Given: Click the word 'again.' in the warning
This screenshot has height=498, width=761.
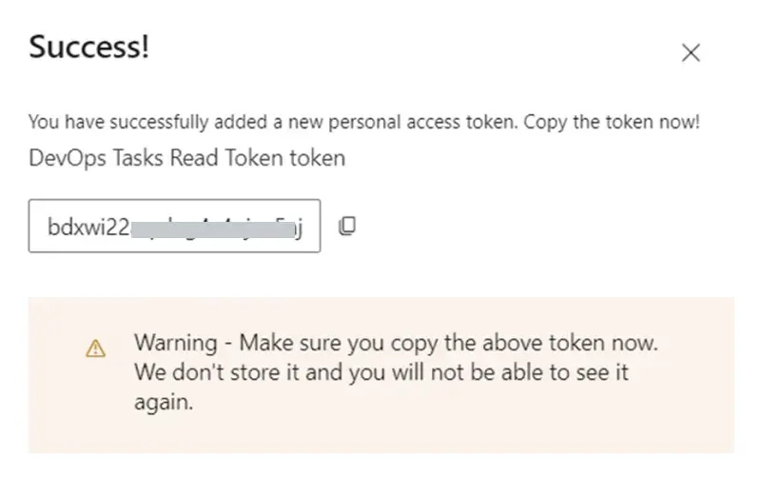Looking at the screenshot, I should (164, 402).
